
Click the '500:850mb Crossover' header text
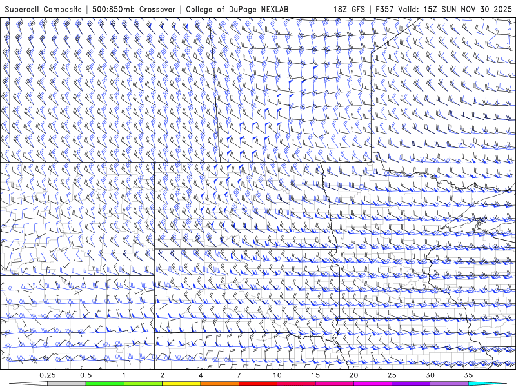pyautogui.click(x=134, y=9)
